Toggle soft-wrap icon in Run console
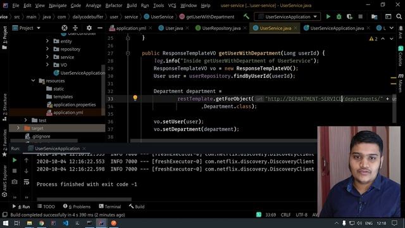The image size is (405, 228). [x=27, y=182]
